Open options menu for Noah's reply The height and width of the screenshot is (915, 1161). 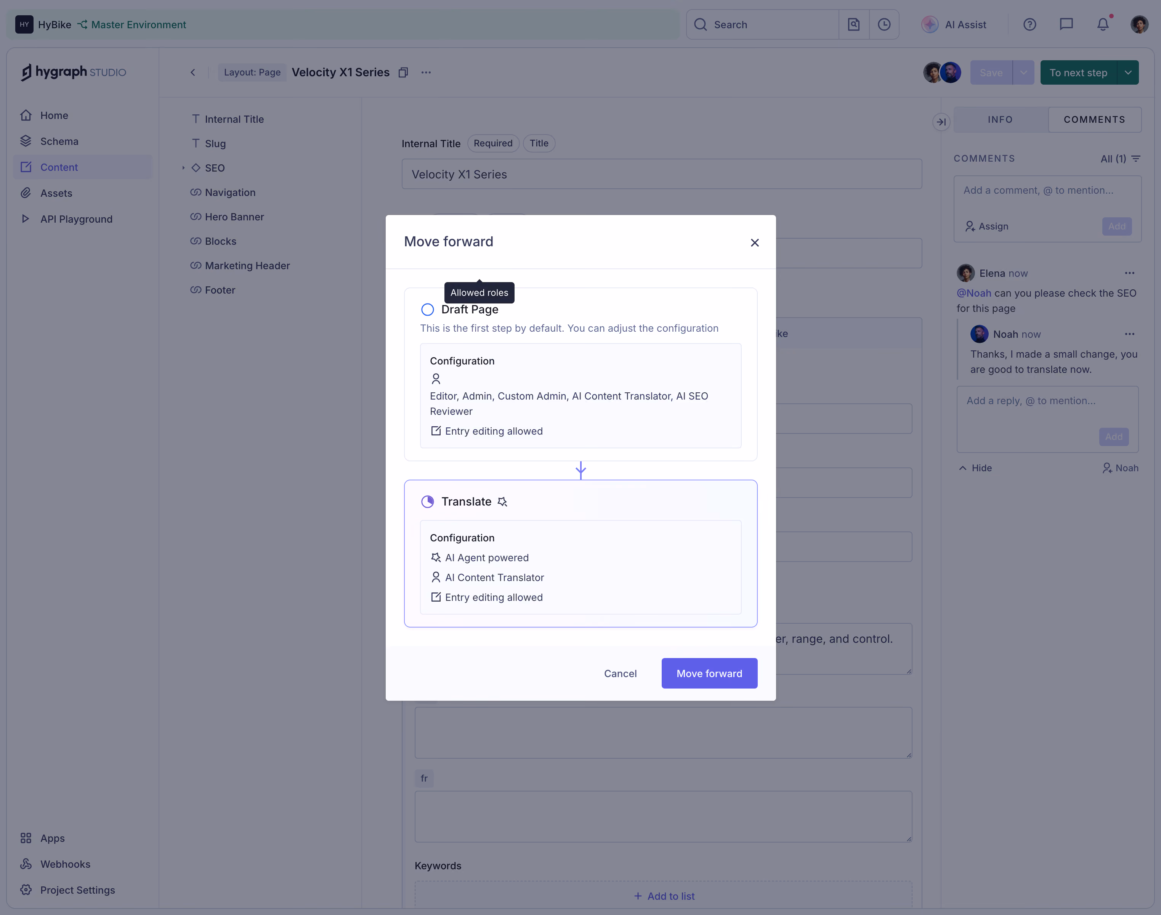tap(1129, 334)
